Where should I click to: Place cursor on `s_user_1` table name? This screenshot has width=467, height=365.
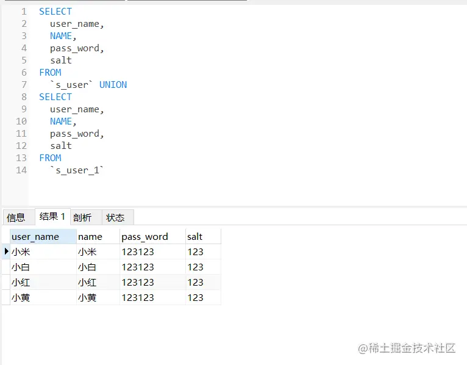[x=77, y=170]
